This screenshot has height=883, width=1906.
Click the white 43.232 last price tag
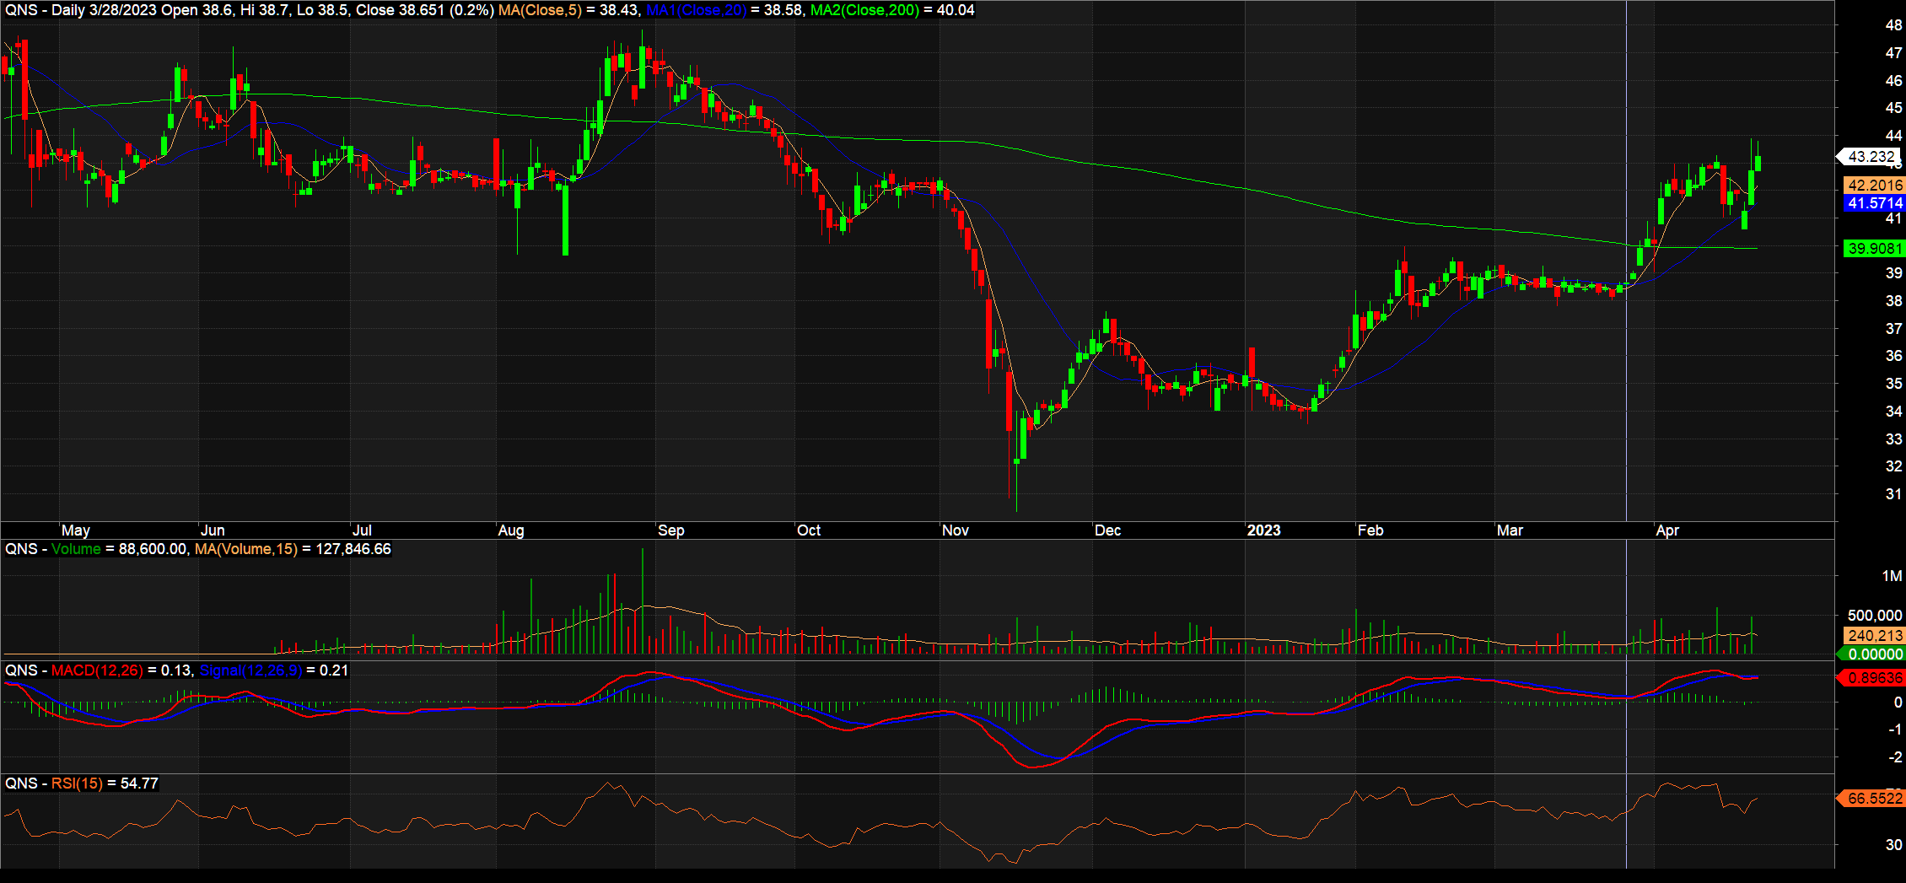[x=1871, y=157]
